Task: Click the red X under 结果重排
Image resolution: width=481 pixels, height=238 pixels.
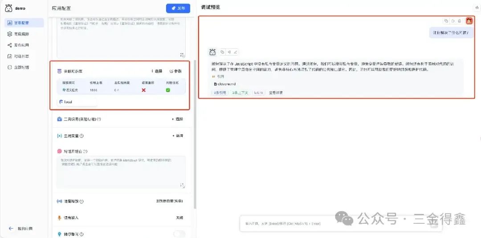Action: pos(143,90)
